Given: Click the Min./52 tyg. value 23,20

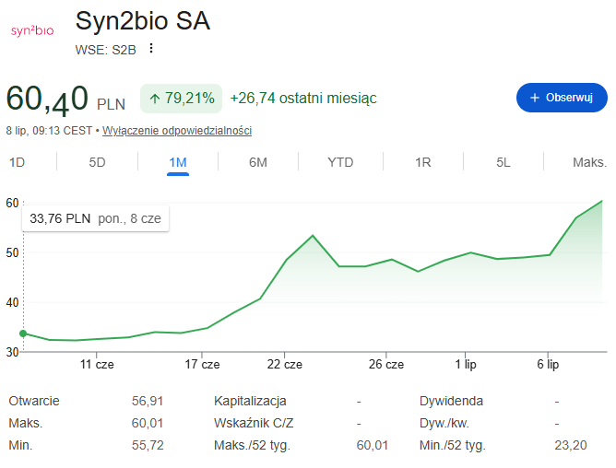Looking at the screenshot, I should [571, 445].
